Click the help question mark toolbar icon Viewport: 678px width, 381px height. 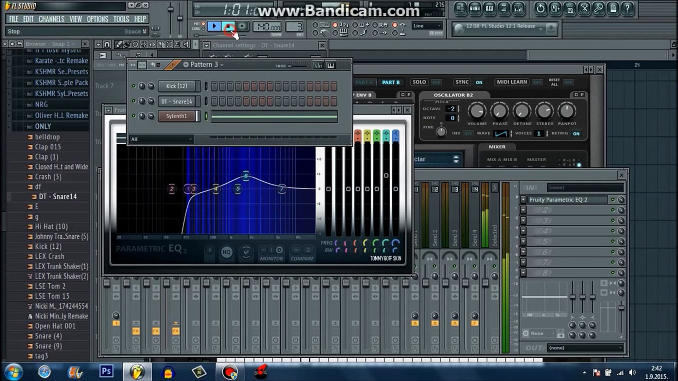click(x=627, y=9)
